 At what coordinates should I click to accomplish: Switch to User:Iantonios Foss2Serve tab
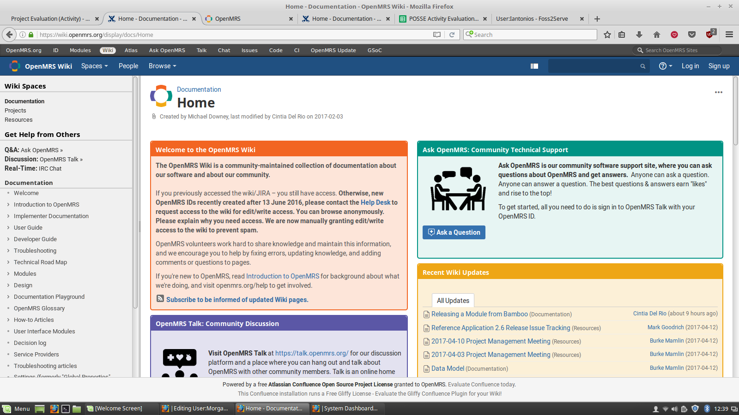click(539, 19)
